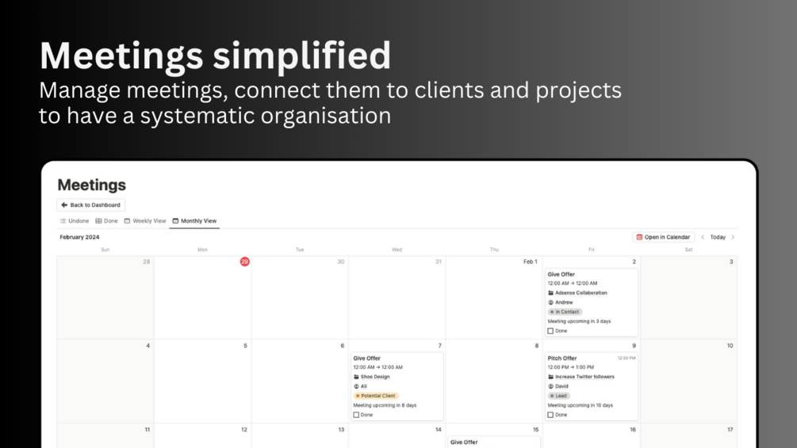Open the Done tab
The height and width of the screenshot is (448, 797).
click(107, 221)
